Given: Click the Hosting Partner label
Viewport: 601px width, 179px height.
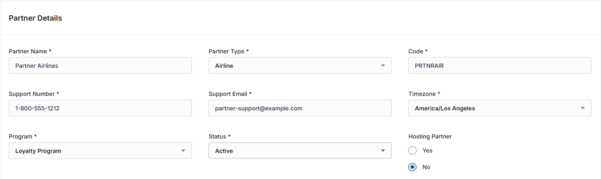Looking at the screenshot, I should [430, 136].
